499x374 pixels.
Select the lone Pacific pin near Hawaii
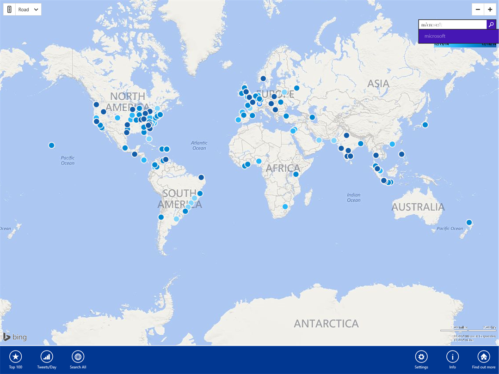[x=51, y=145]
